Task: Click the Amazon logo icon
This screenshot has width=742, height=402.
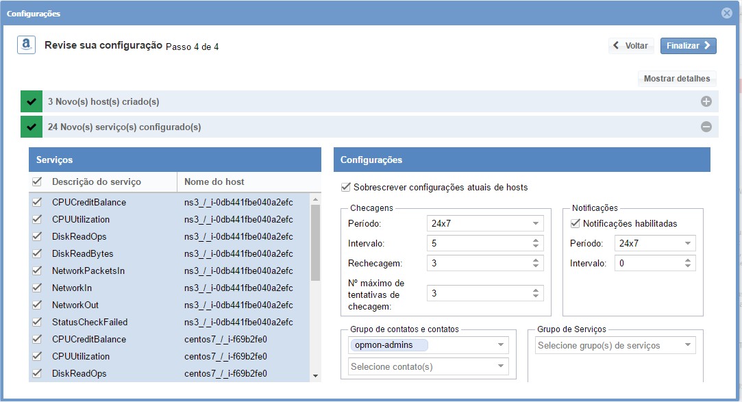Action: (x=27, y=45)
